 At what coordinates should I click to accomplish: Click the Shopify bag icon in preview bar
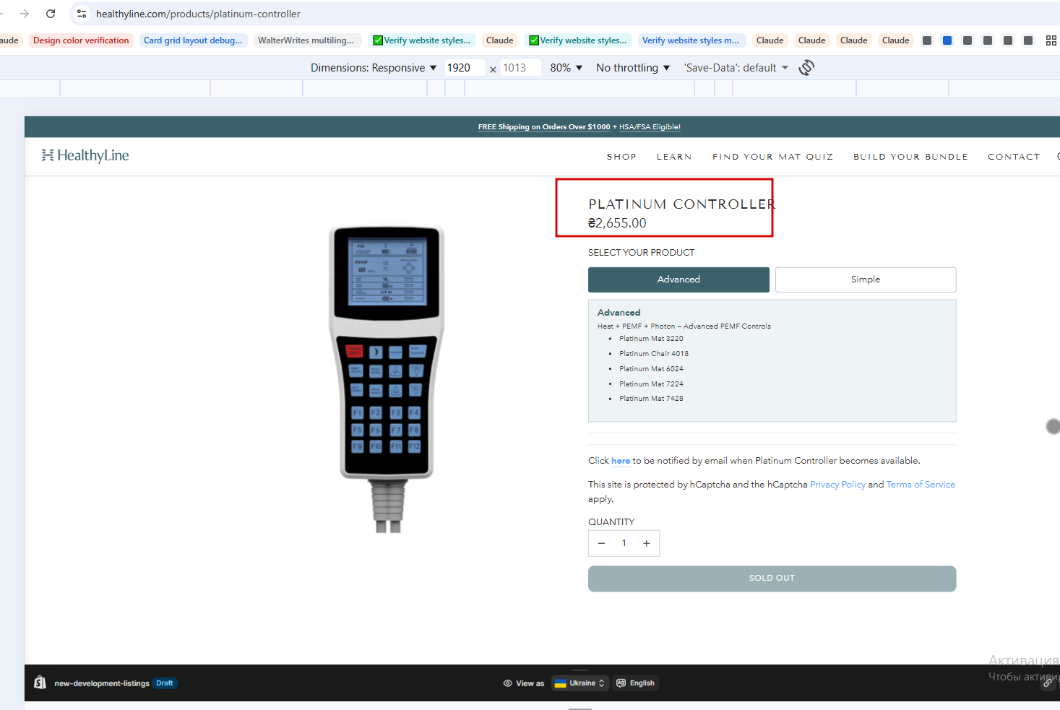[x=40, y=683]
